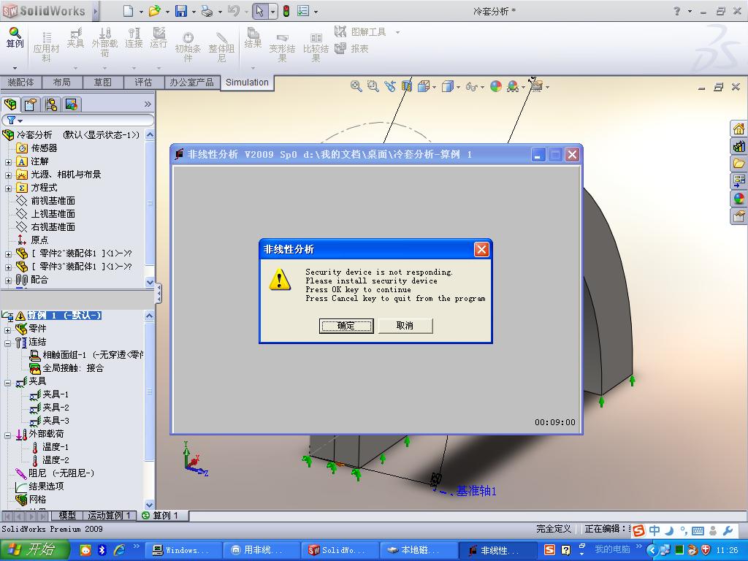Click the task pane Appearances color ball
The width and height of the screenshot is (748, 561).
[739, 198]
